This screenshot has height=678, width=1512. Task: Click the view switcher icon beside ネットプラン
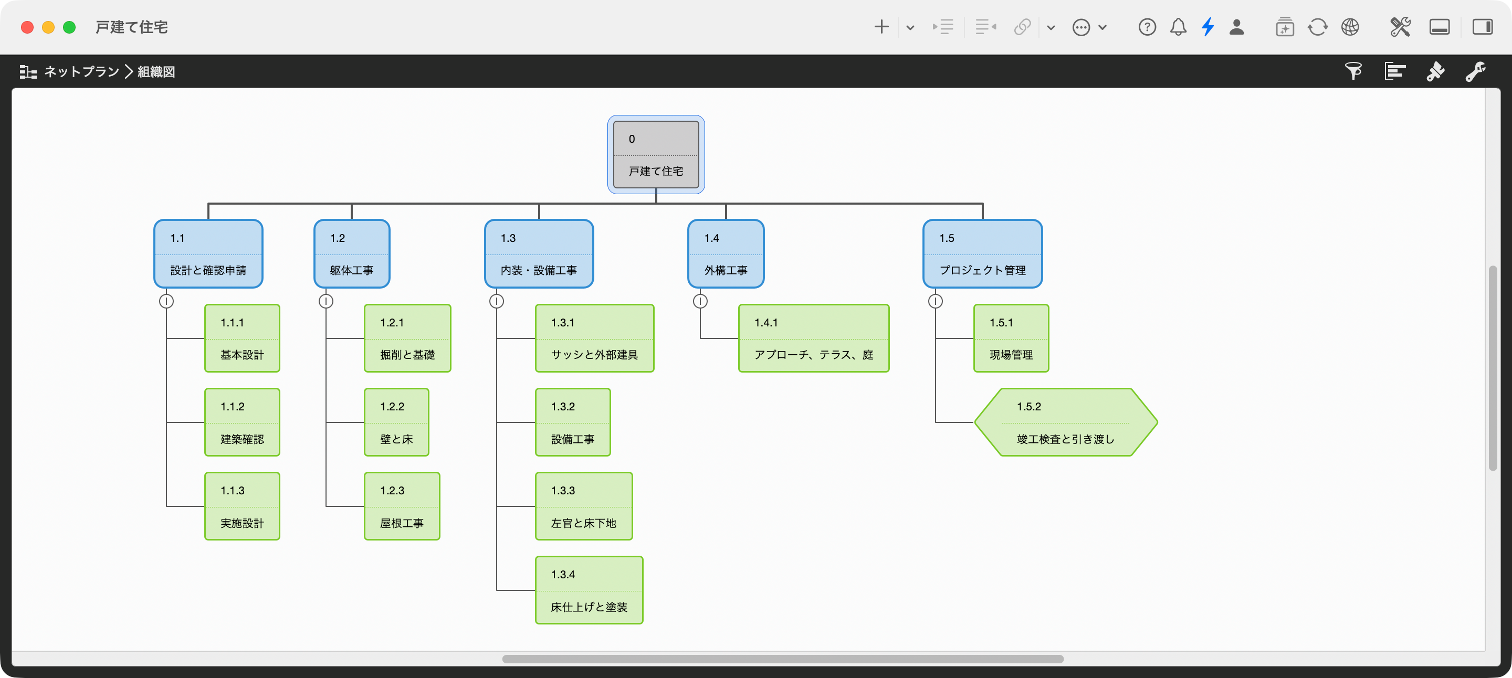pos(28,72)
